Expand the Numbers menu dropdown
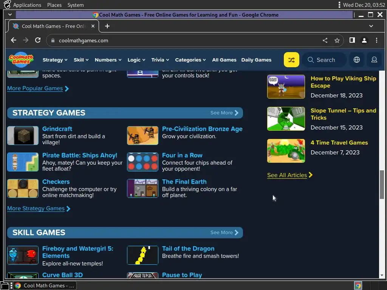The height and width of the screenshot is (290, 387). [108, 60]
